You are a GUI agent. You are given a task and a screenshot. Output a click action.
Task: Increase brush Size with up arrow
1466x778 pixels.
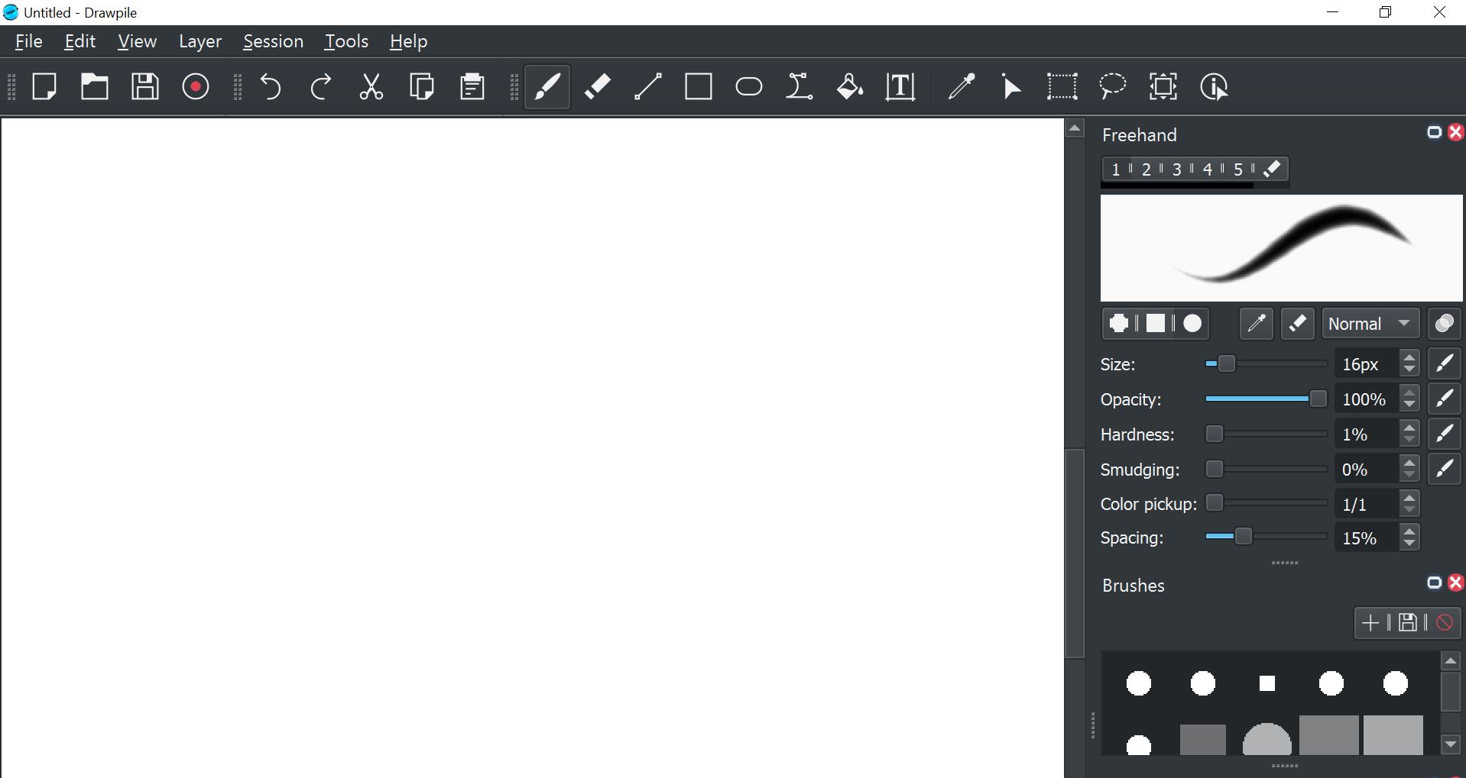tap(1409, 357)
